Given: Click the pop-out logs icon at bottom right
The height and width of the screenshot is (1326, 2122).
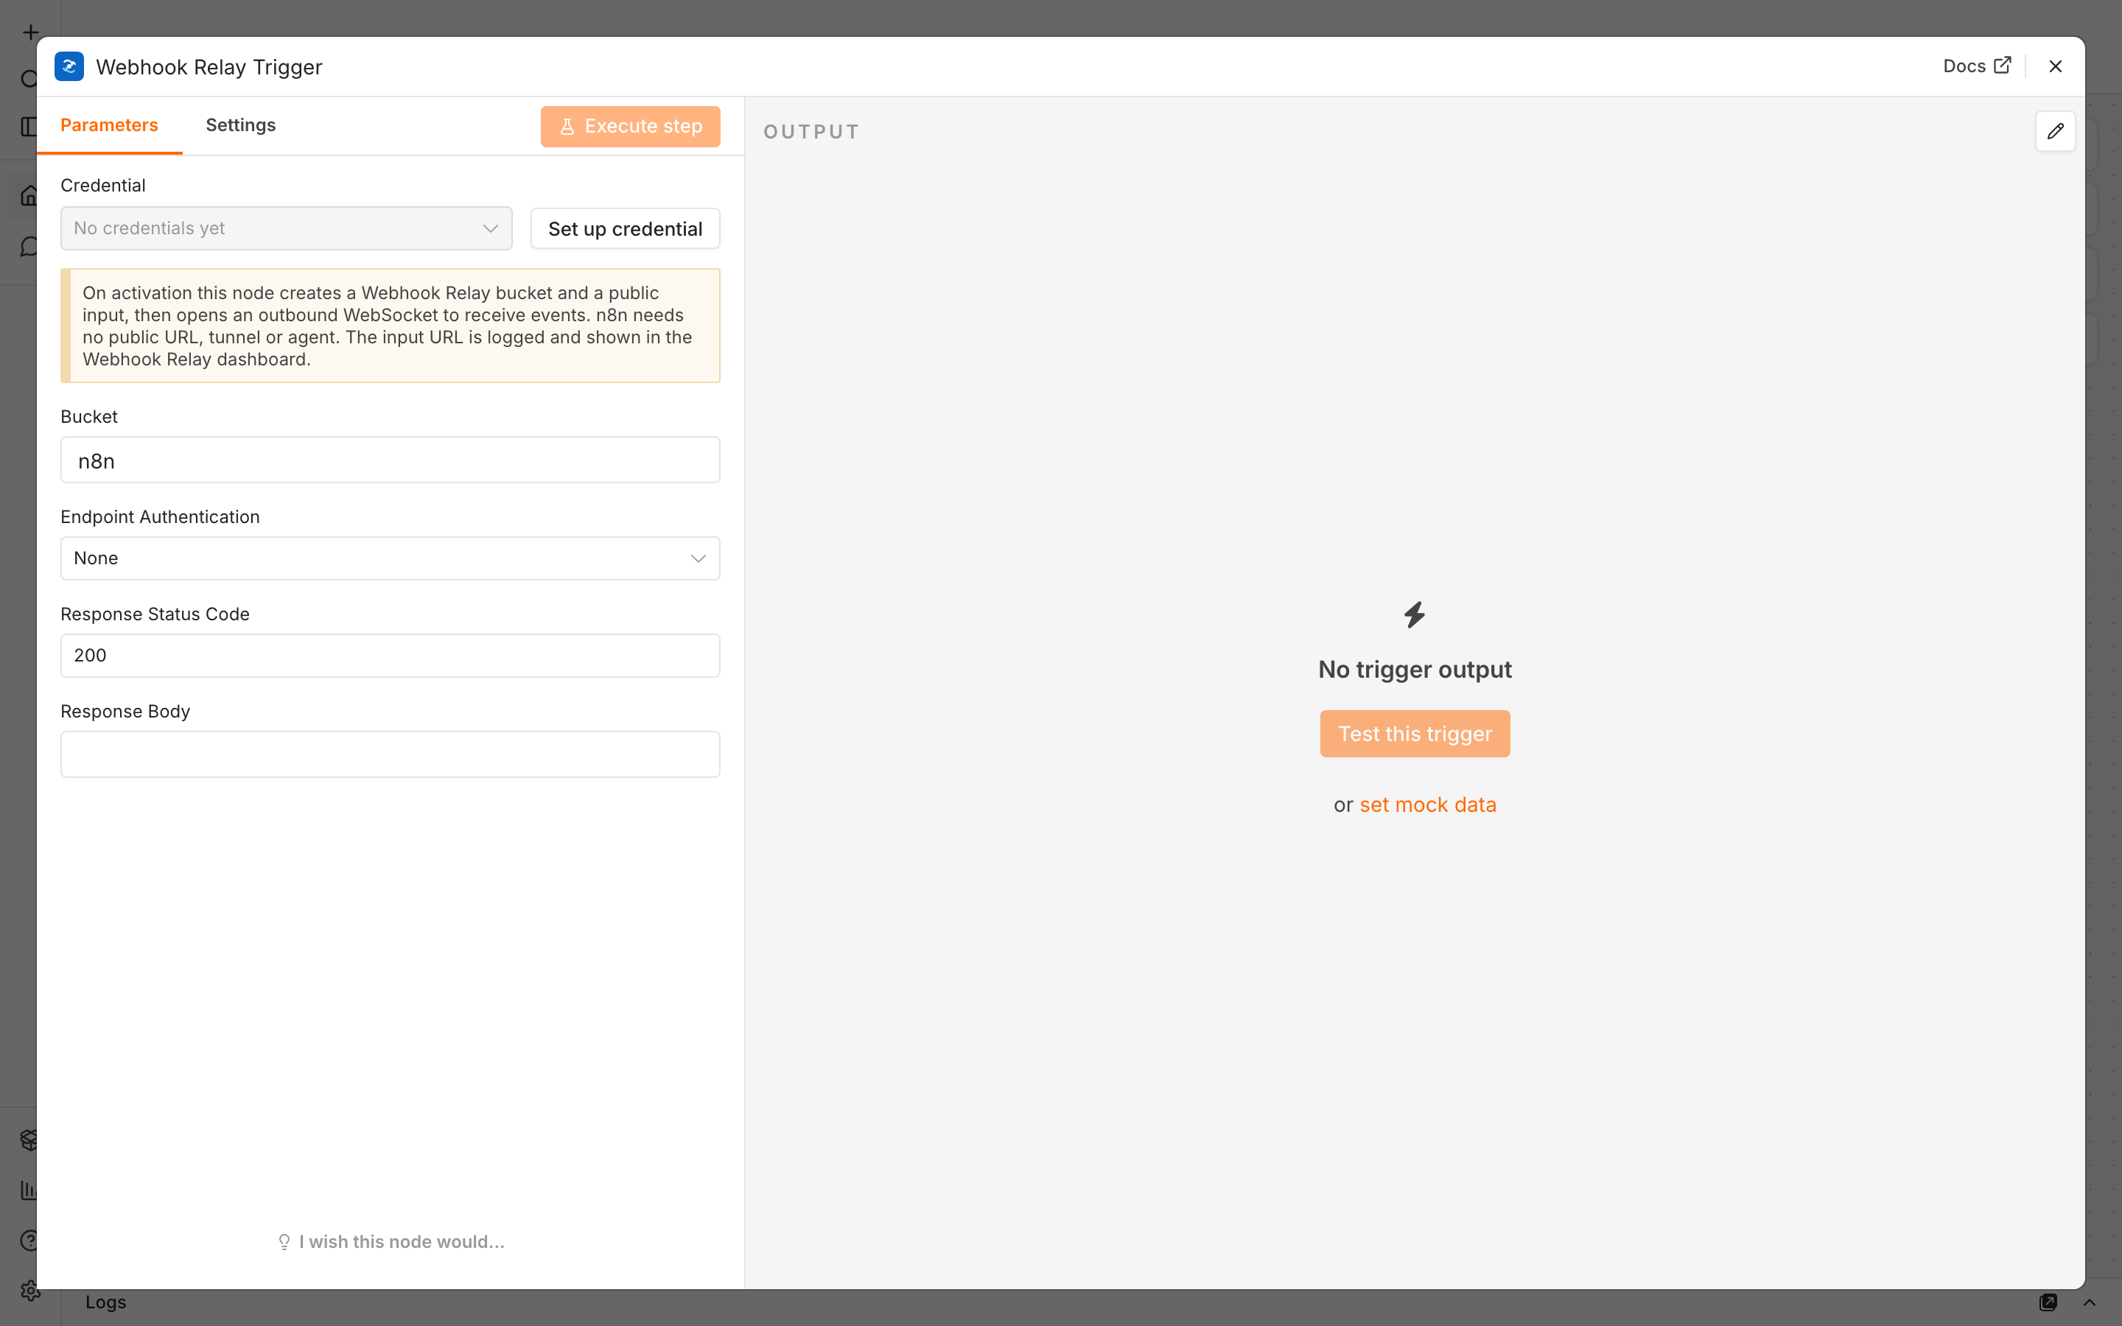Looking at the screenshot, I should coord(2048,1302).
